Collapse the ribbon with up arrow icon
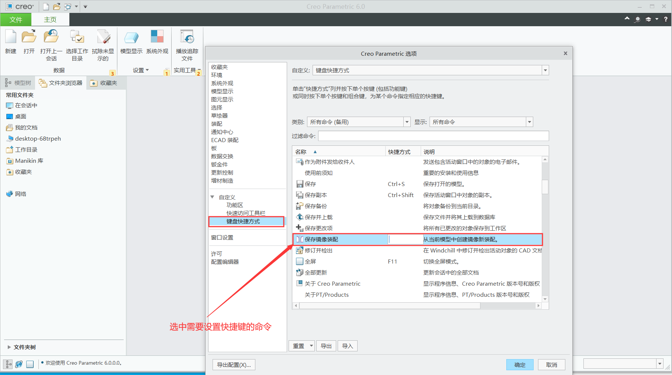This screenshot has width=672, height=375. point(627,18)
